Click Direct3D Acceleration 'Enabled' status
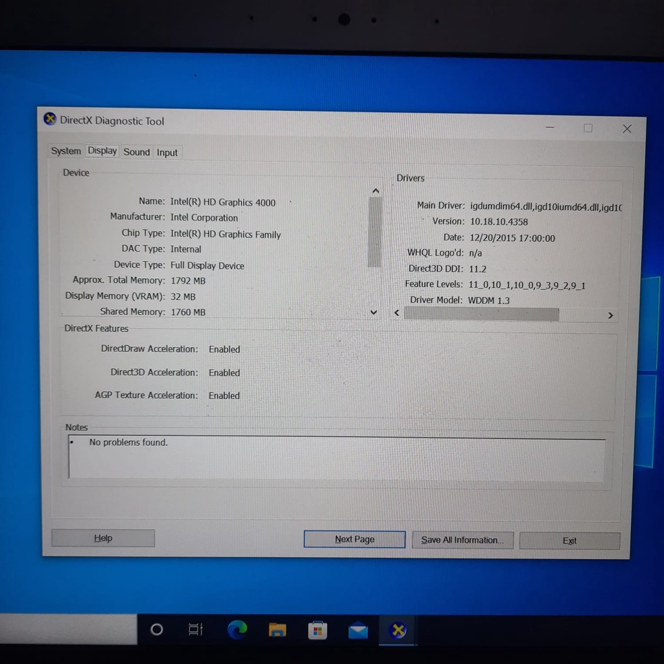664x664 pixels. pos(224,373)
